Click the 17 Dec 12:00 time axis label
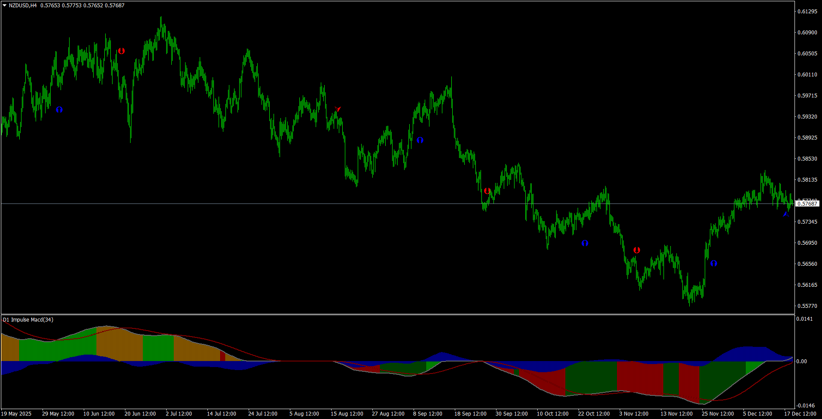 tap(800, 414)
